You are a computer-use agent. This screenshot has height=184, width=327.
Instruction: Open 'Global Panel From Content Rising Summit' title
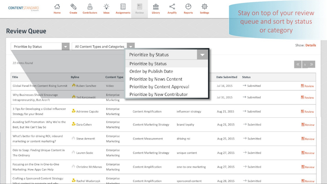tap(40, 86)
